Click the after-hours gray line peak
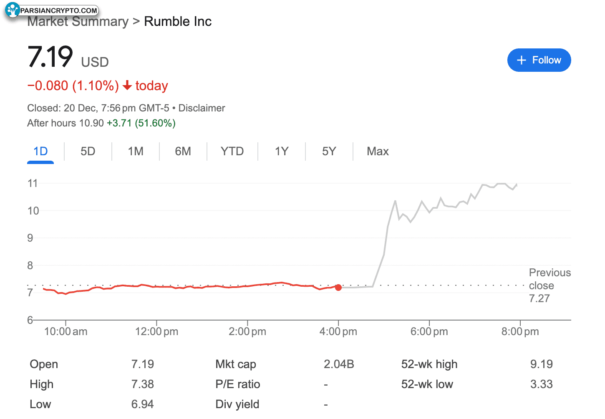The height and width of the screenshot is (419, 605). (x=501, y=184)
